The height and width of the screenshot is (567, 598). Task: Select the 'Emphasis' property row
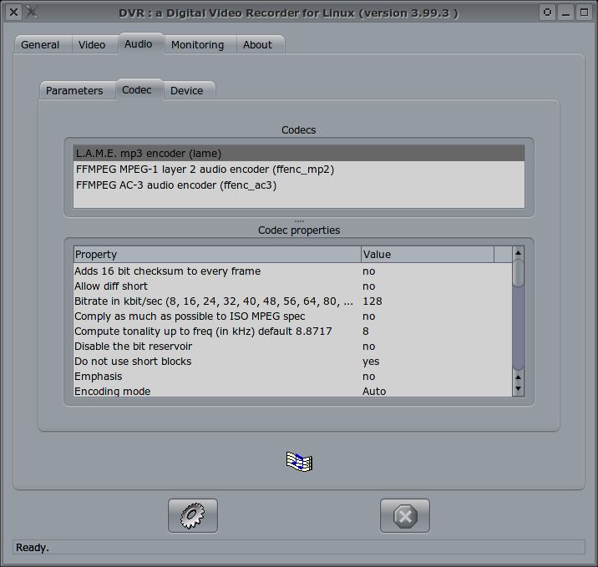point(293,377)
